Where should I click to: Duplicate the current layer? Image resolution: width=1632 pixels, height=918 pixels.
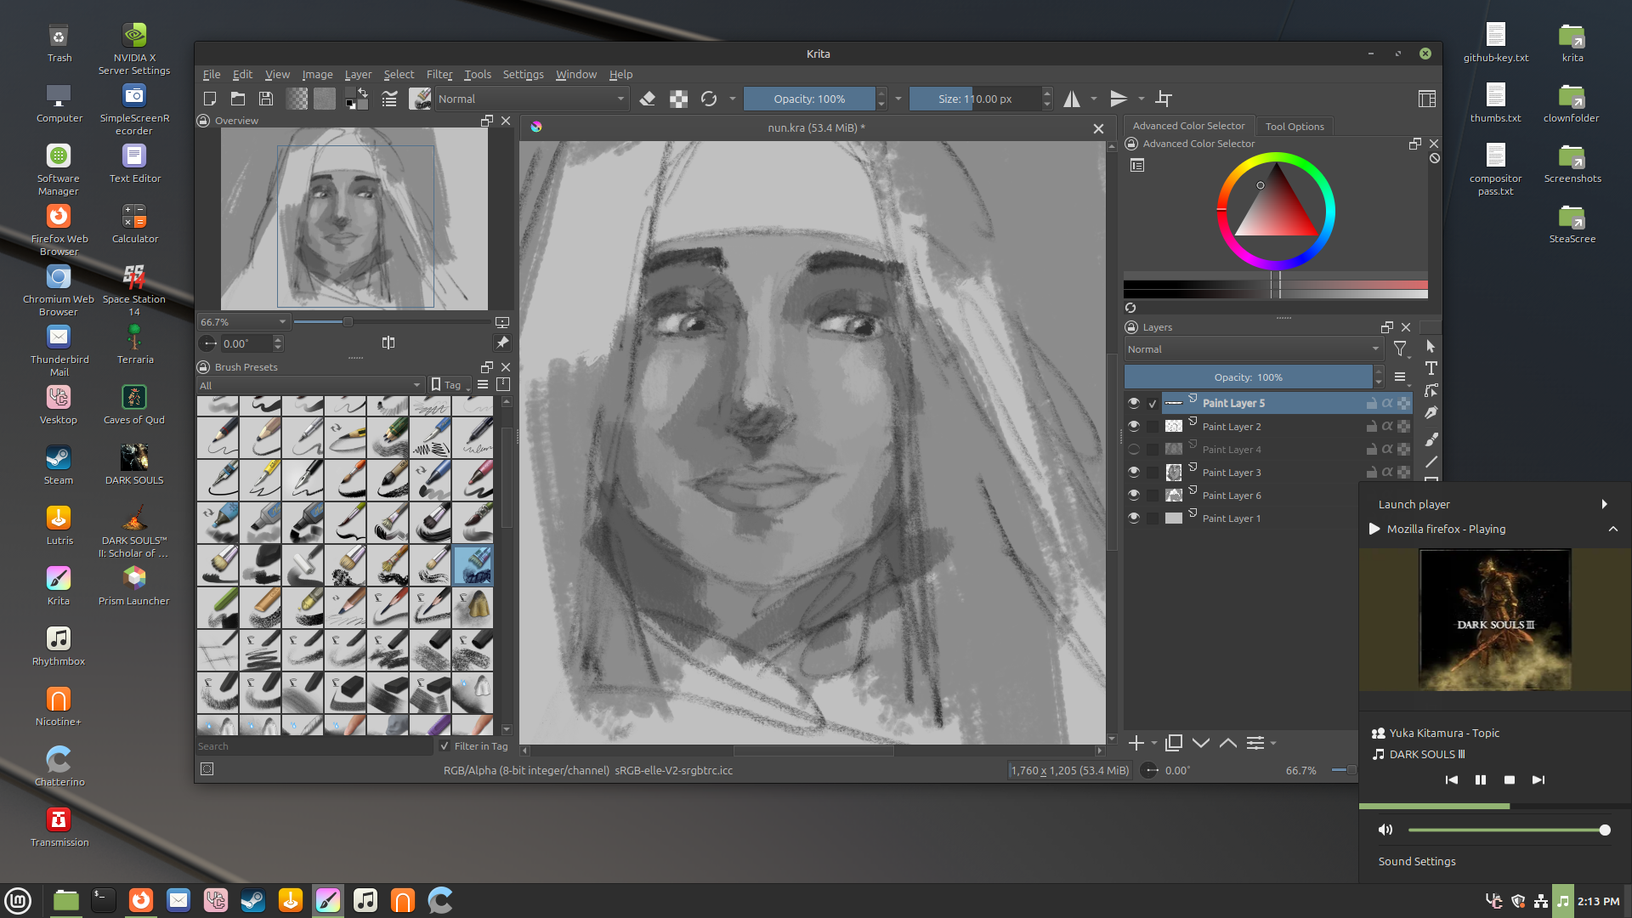point(1174,743)
